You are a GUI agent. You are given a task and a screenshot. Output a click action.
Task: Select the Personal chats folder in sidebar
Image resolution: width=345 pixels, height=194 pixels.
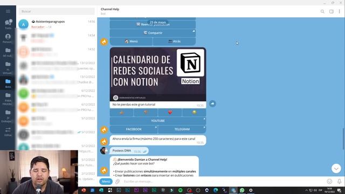[8, 38]
